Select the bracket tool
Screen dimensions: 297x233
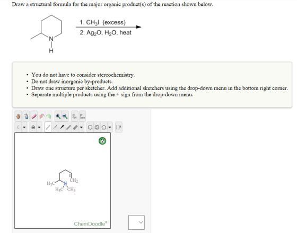click(119, 127)
